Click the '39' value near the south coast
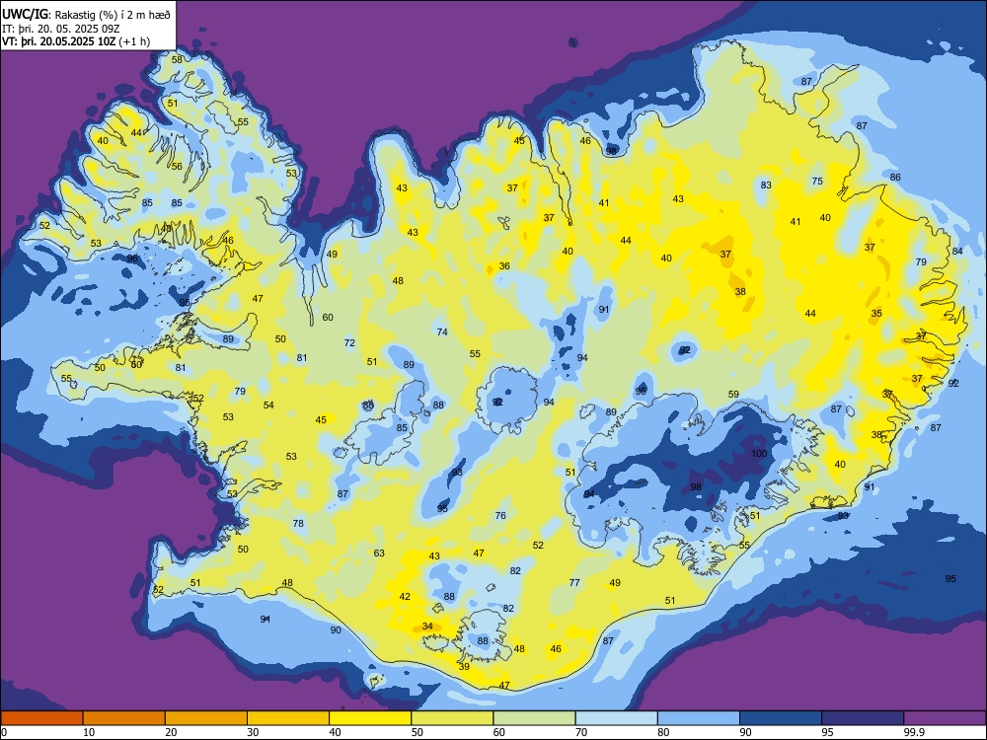Screen dimensions: 987x740 464,666
